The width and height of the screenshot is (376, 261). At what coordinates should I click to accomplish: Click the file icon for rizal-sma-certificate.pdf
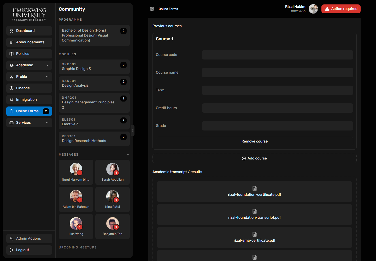(255, 234)
